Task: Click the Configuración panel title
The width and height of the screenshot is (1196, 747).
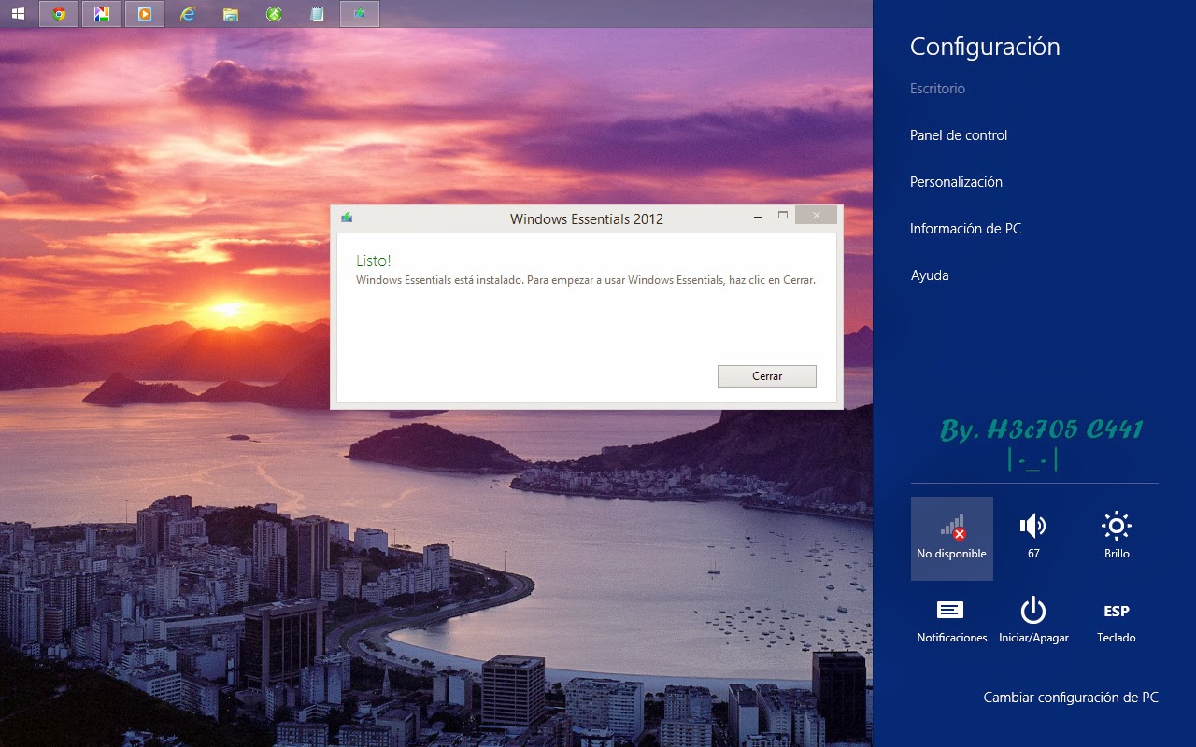Action: pos(985,47)
